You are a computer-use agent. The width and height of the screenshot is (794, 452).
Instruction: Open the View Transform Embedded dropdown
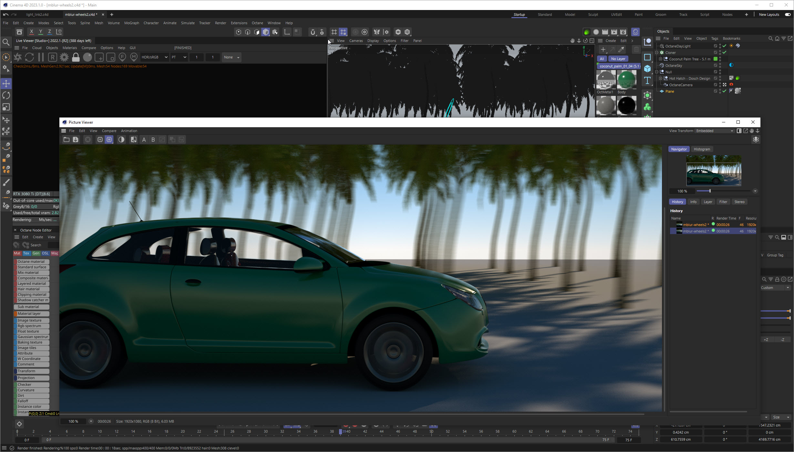point(715,131)
